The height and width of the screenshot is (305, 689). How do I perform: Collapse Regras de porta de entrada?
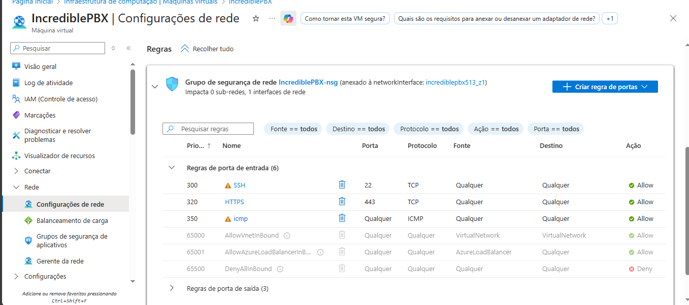point(172,167)
